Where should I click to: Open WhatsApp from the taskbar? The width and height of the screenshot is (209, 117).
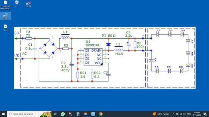pyautogui.click(x=63, y=114)
